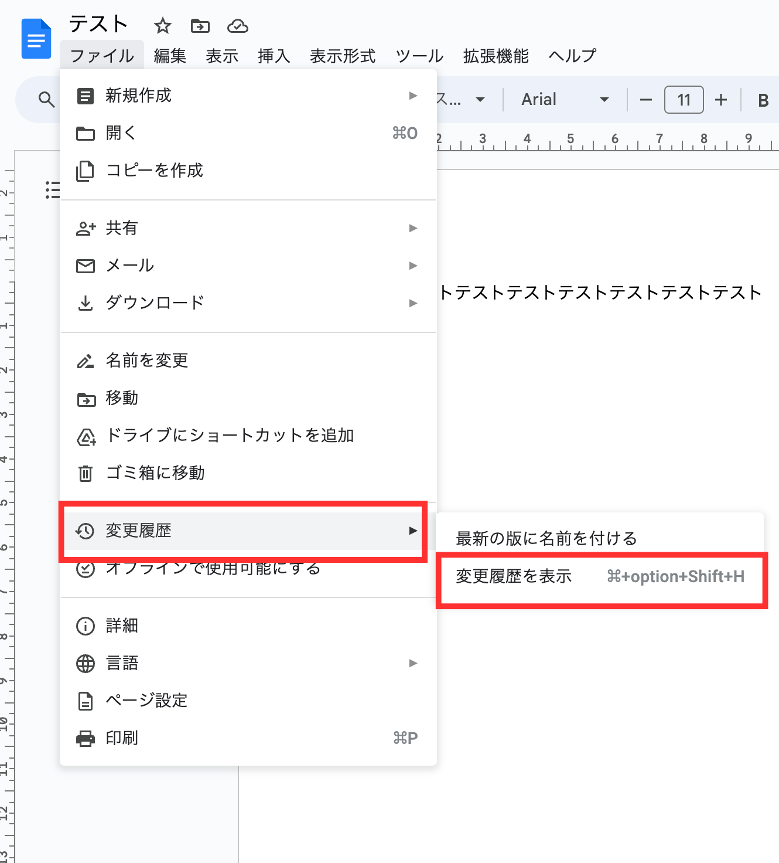The image size is (779, 863).
Task: Expand the 共有 submenu arrow
Action: [414, 228]
